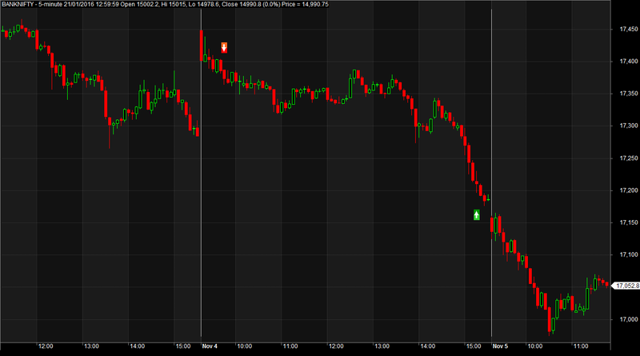Viewport: 640px width, 356px height.
Task: Click the 11:00 label after Nov 5
Action: click(581, 346)
